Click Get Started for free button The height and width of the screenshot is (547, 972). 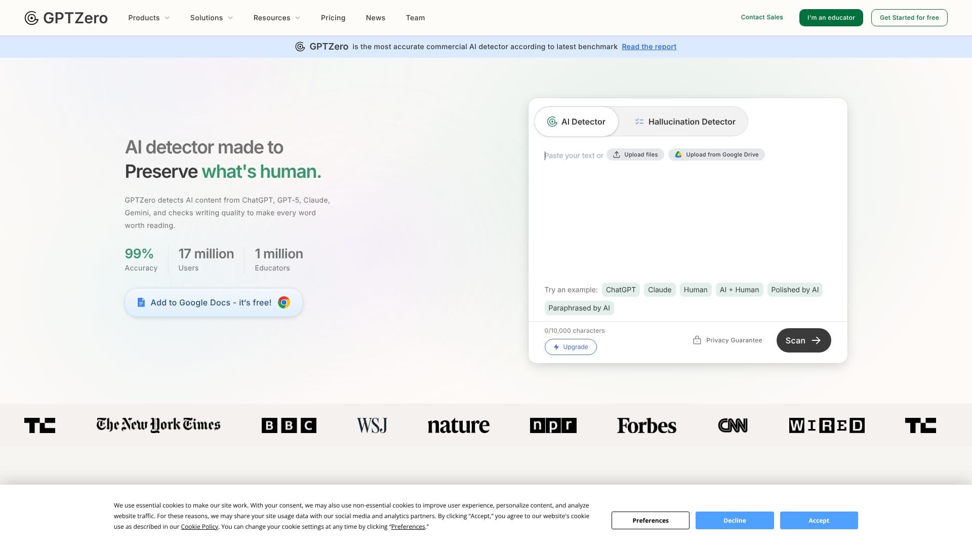[909, 18]
